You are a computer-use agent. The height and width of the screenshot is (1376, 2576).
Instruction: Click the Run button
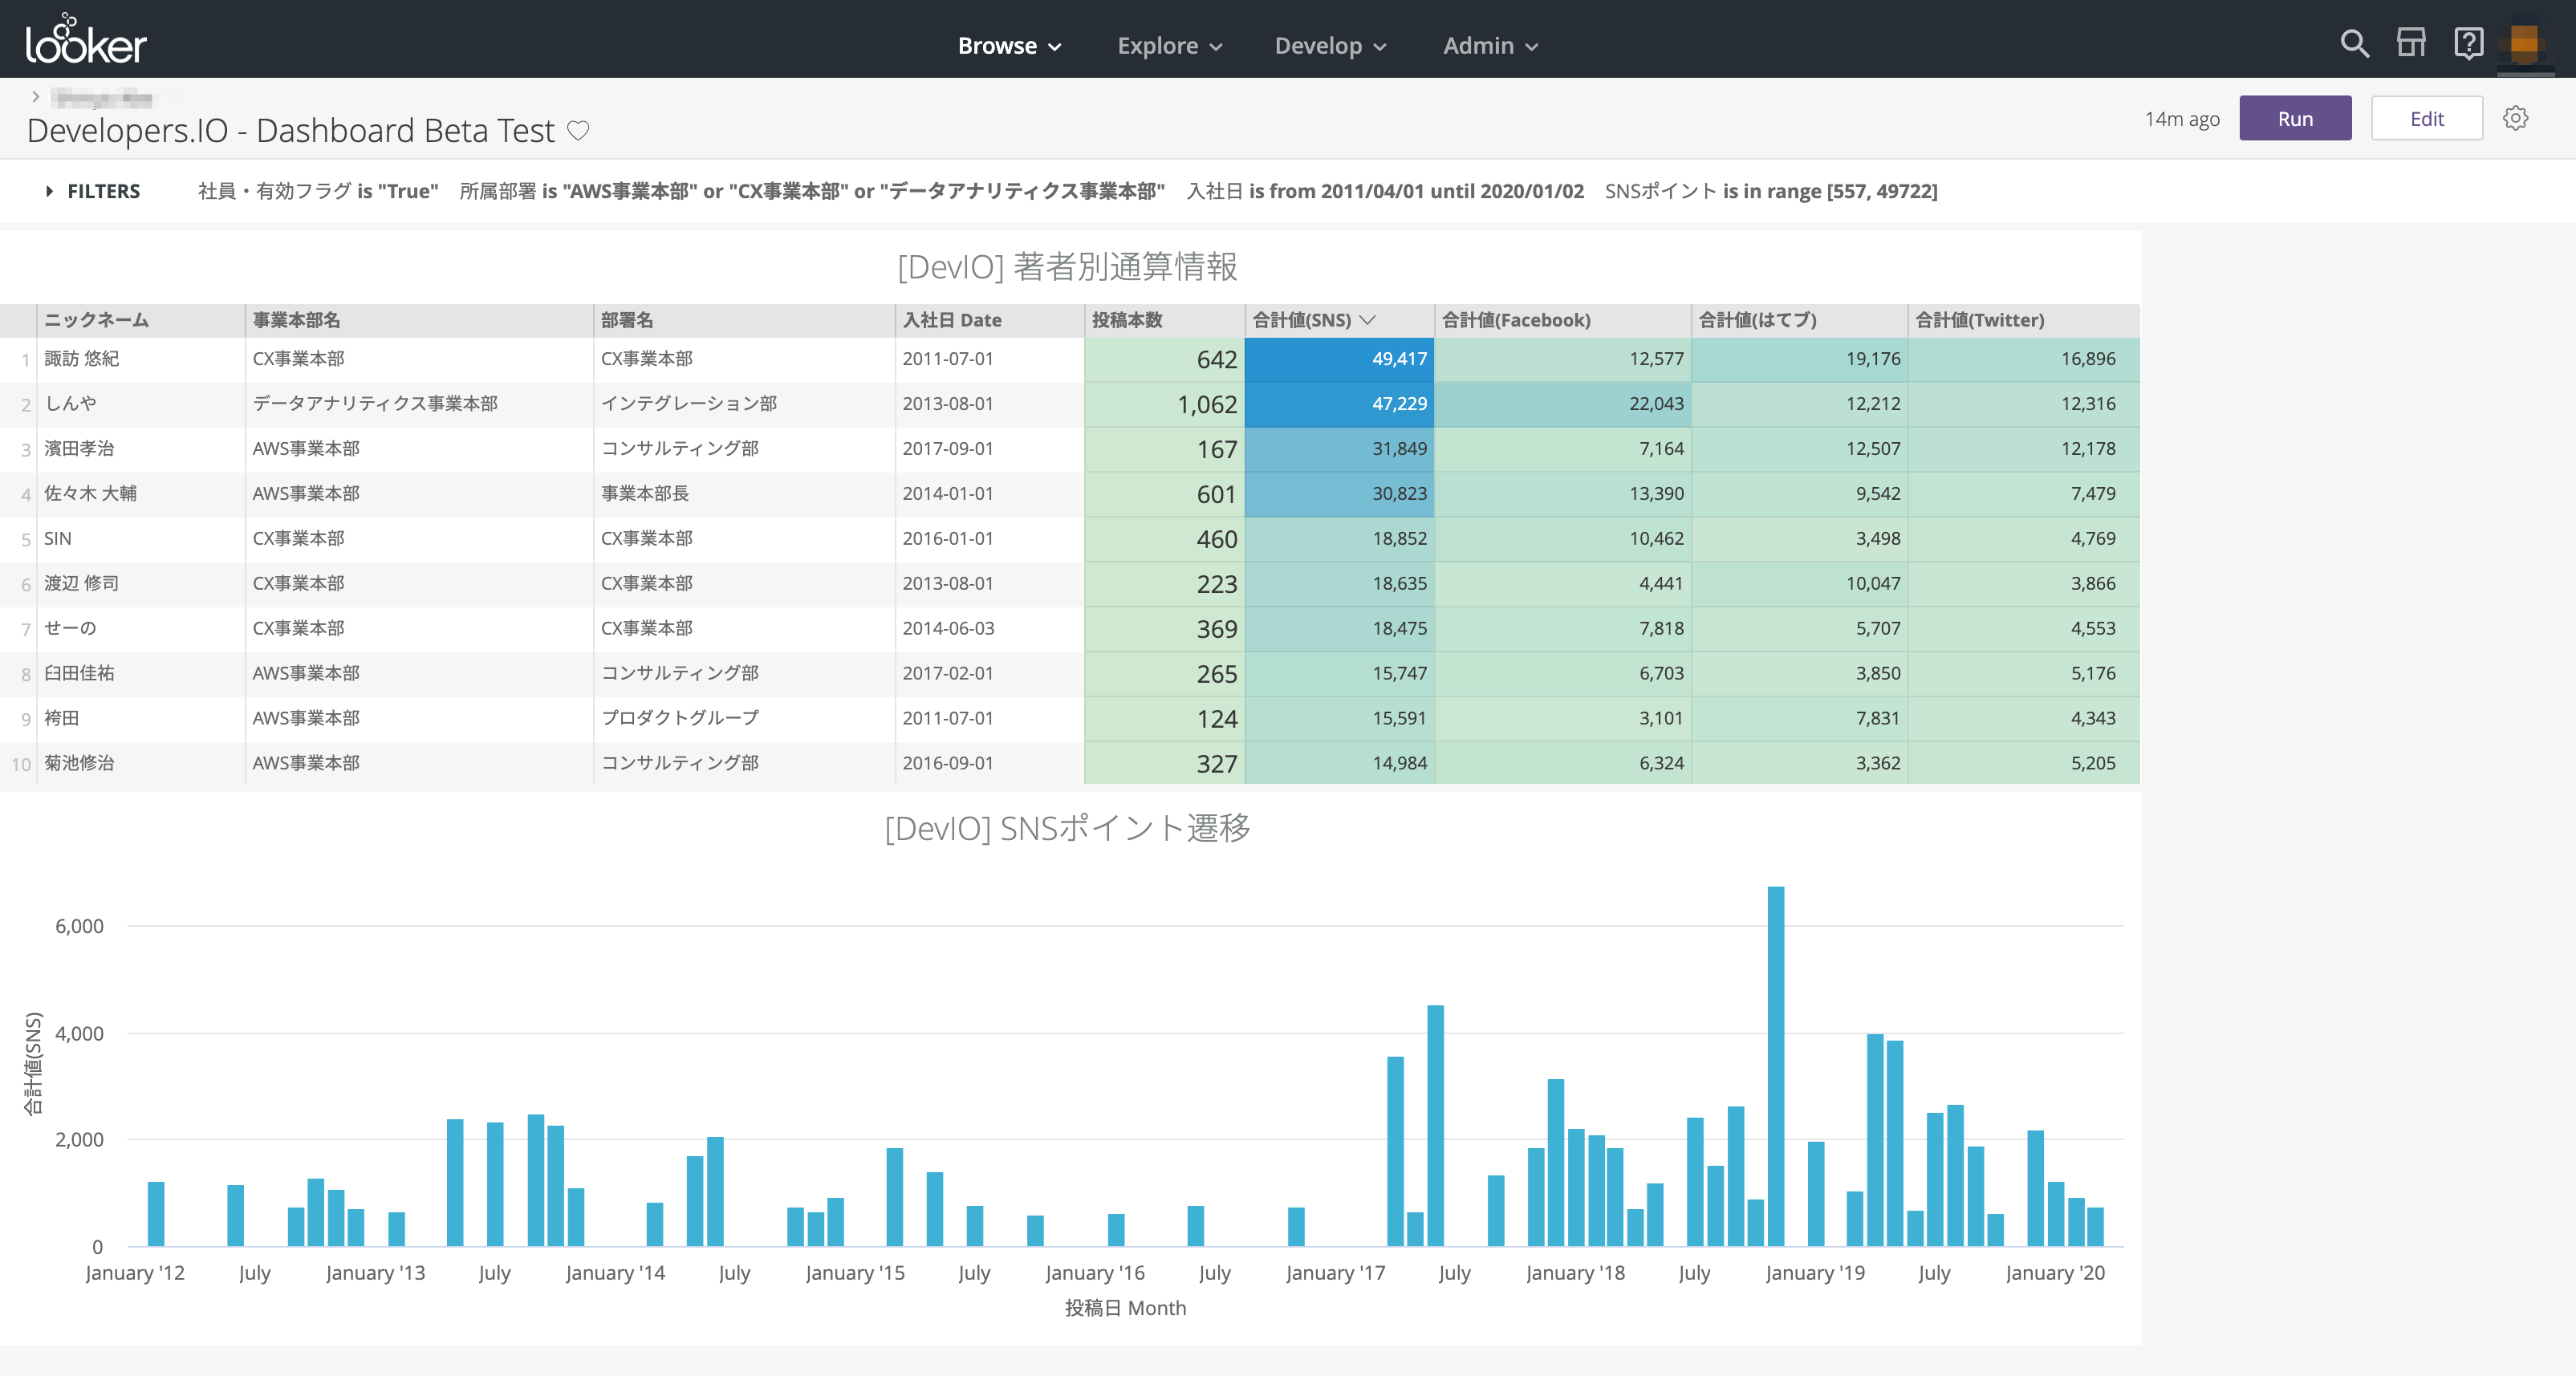pos(2296,118)
